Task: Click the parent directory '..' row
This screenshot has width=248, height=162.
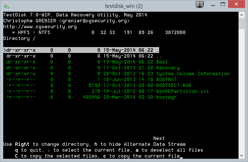Action: [x=81, y=56]
